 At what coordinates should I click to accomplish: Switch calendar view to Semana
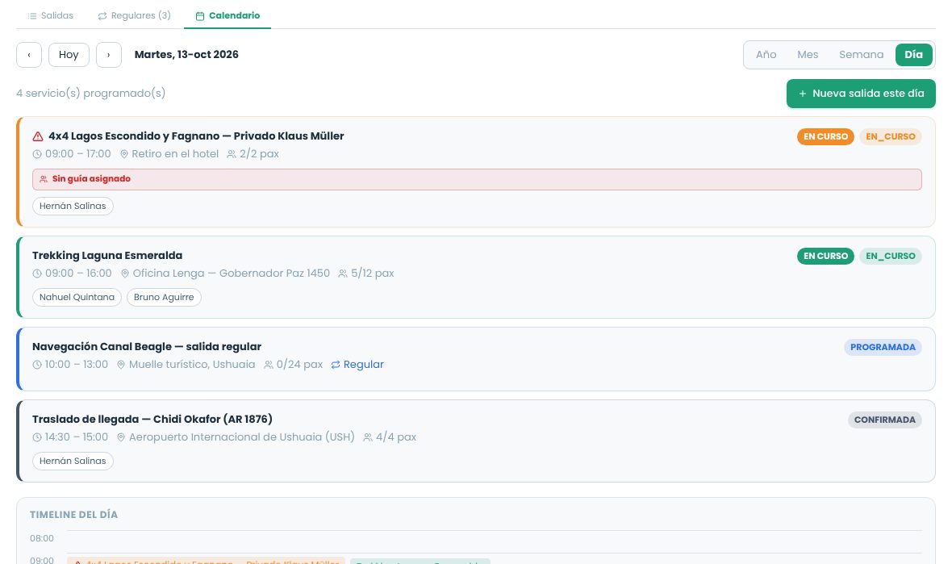point(861,55)
